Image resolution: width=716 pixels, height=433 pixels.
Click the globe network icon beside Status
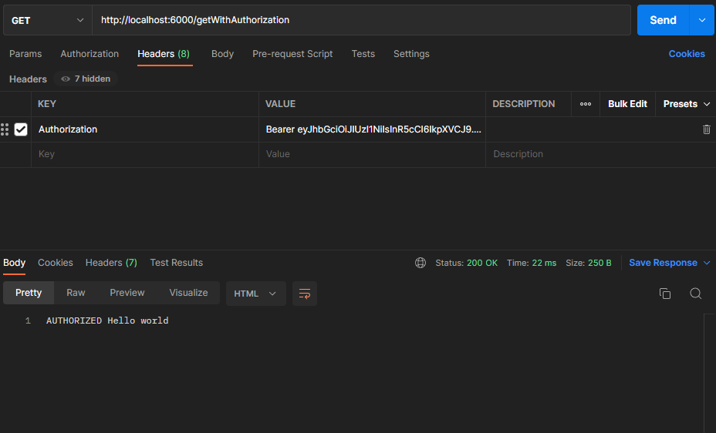tap(420, 263)
